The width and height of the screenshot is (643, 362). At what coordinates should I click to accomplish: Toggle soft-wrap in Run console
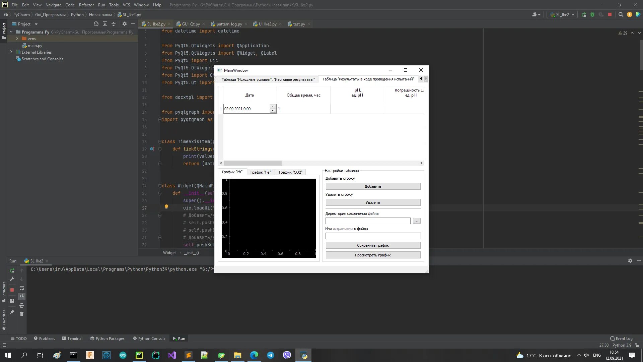[x=22, y=288]
